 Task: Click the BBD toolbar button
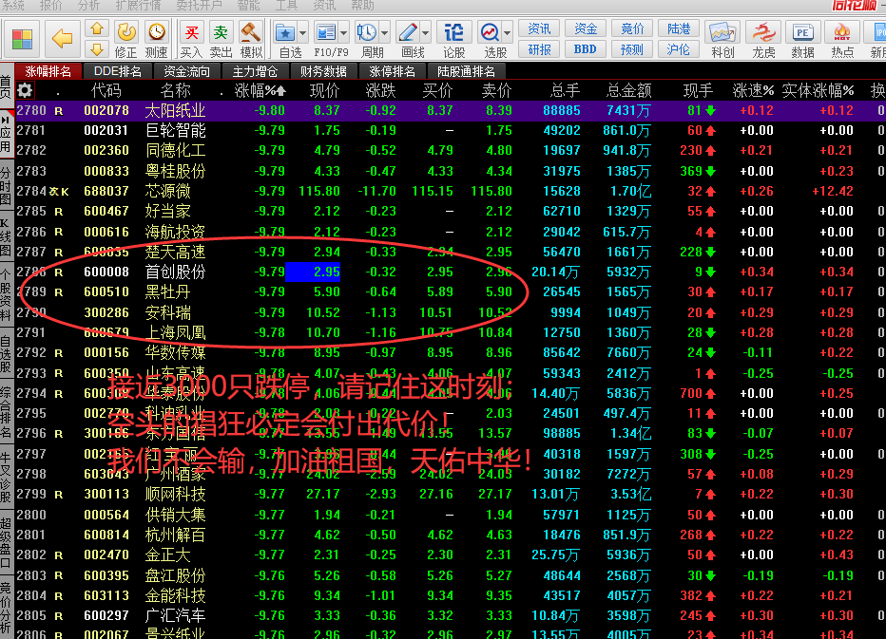(x=586, y=49)
